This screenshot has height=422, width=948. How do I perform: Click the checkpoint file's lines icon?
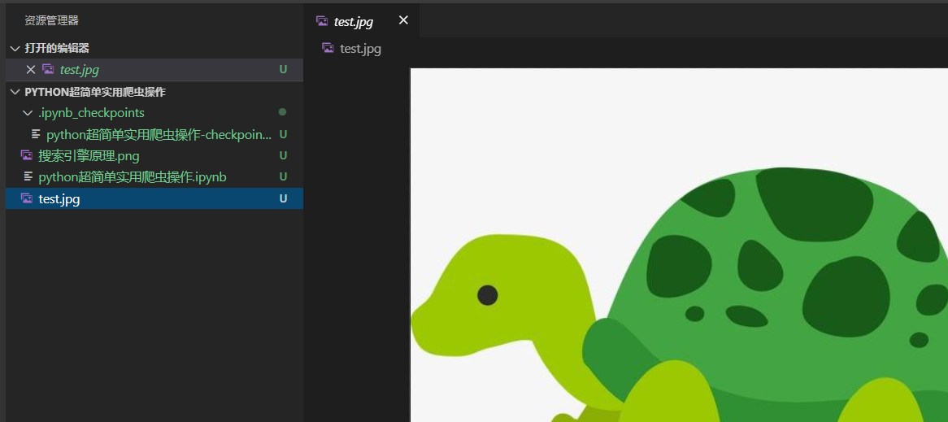click(x=37, y=133)
